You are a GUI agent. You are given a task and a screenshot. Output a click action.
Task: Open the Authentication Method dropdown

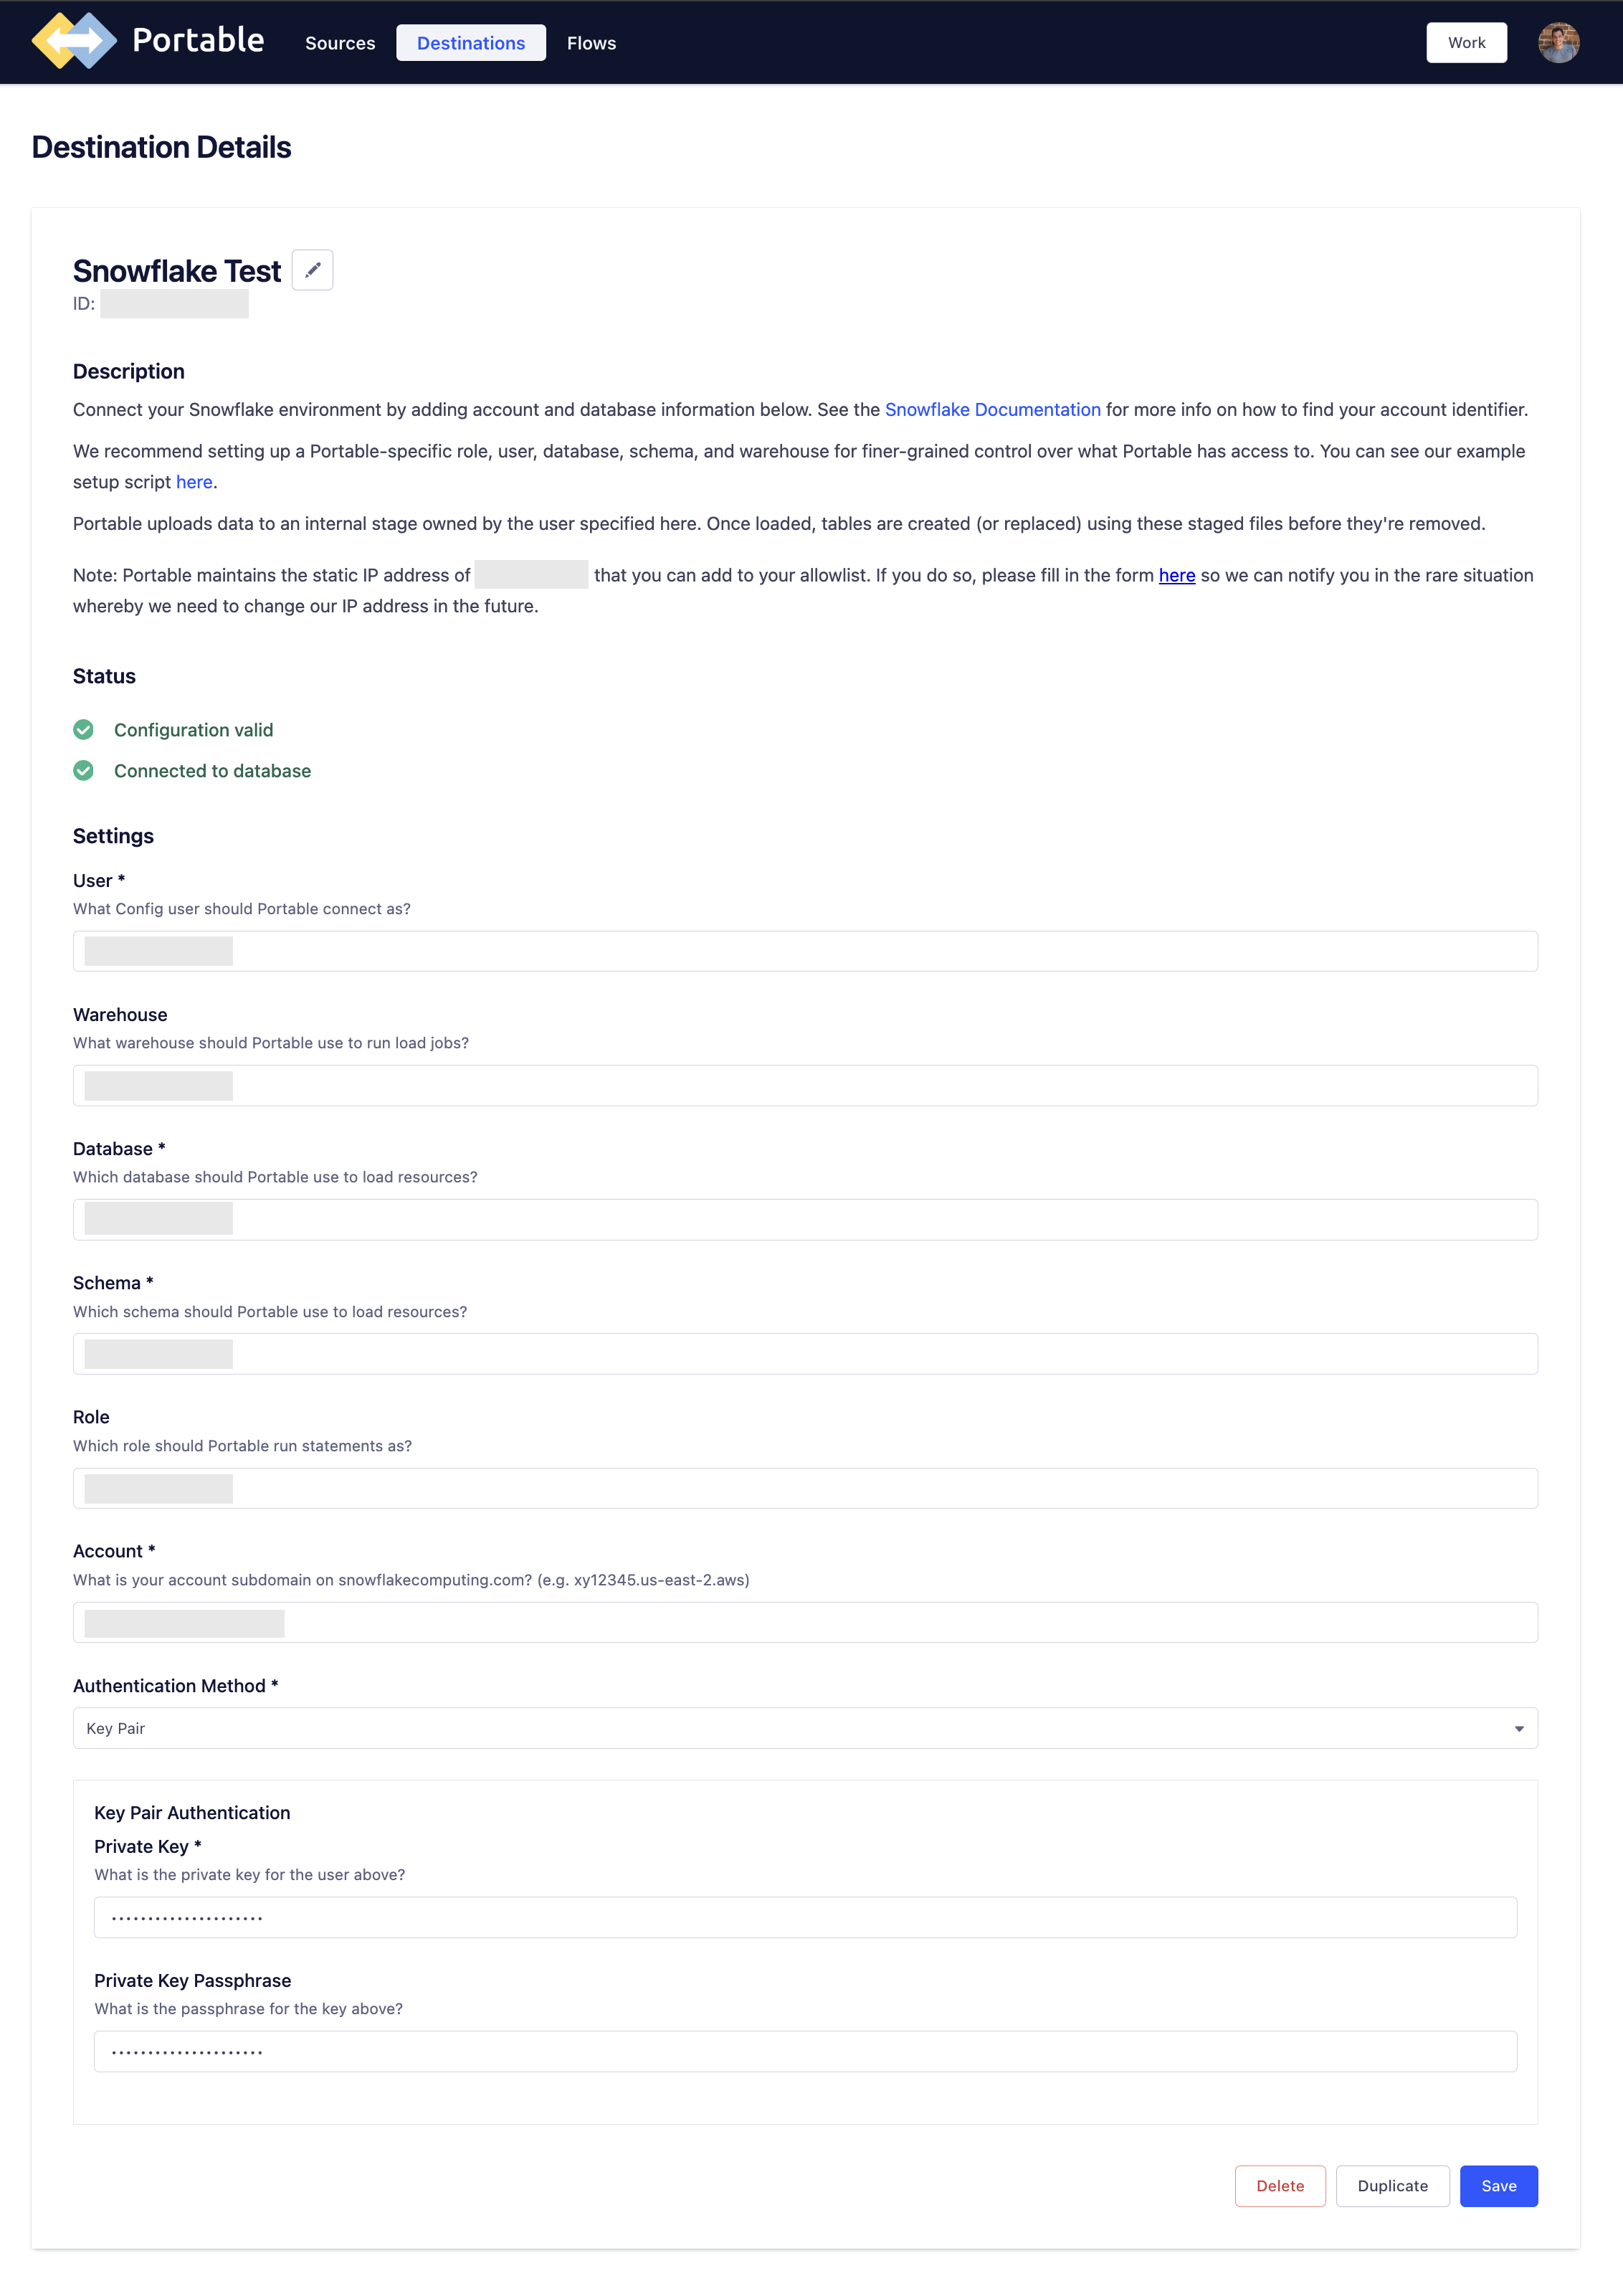click(x=804, y=1728)
